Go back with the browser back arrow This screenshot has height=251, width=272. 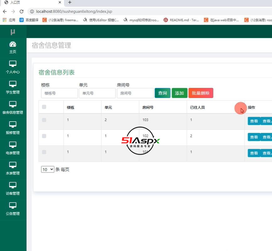pyautogui.click(x=5, y=12)
